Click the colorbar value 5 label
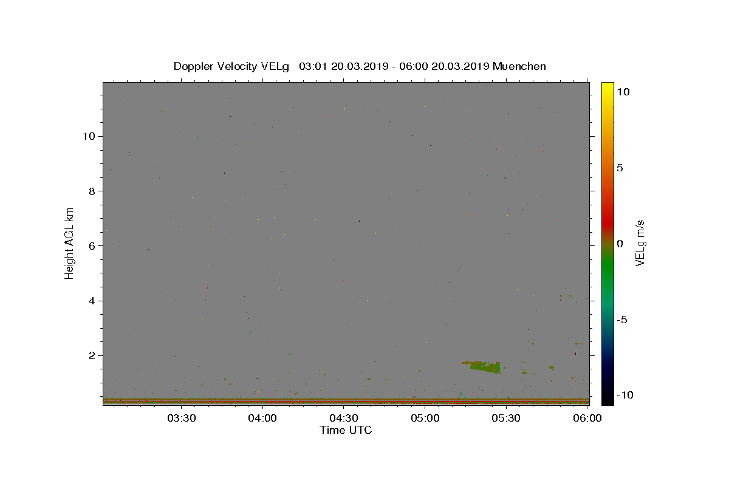 point(620,168)
